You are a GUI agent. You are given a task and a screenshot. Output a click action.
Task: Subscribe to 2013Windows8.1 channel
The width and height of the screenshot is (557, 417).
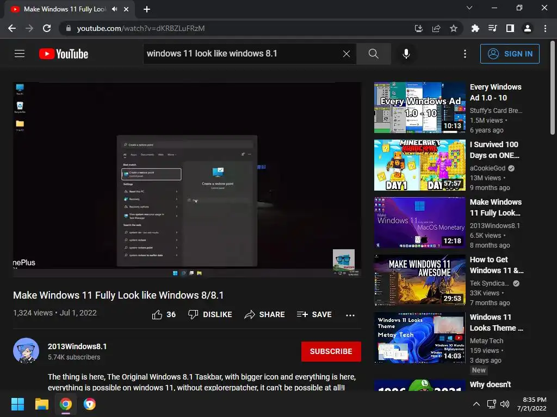(331, 351)
